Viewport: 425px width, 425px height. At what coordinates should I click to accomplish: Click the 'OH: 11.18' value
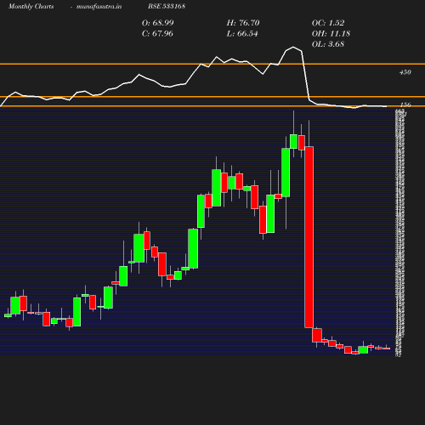point(331,34)
